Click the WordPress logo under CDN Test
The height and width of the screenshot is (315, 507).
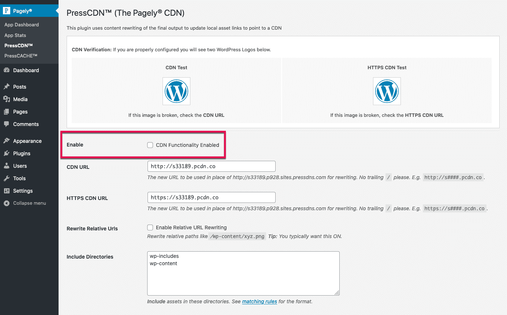click(x=176, y=91)
